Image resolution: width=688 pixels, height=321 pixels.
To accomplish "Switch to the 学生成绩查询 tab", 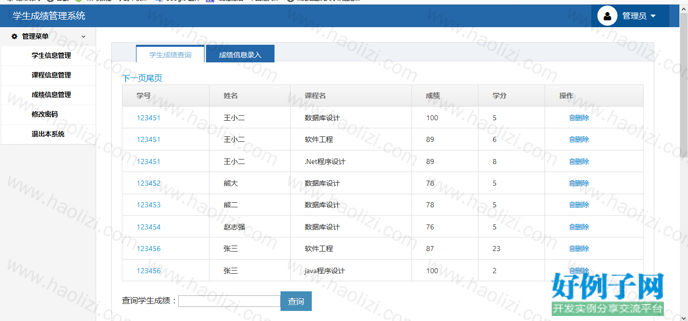I will click(x=170, y=54).
